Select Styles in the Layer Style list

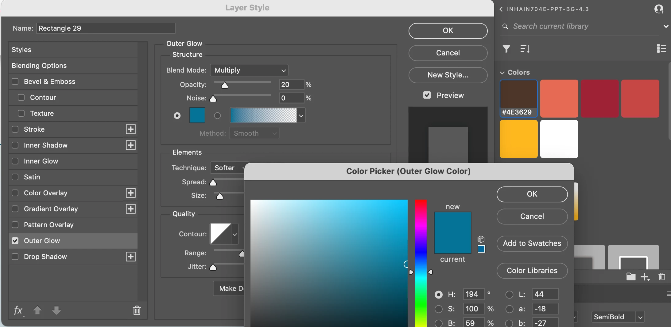point(73,50)
